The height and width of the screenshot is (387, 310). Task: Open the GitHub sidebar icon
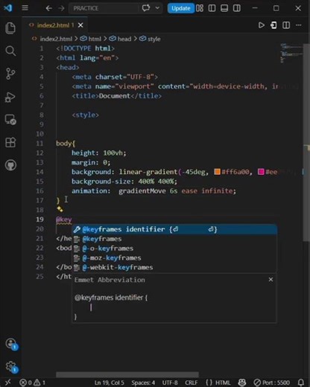10,165
